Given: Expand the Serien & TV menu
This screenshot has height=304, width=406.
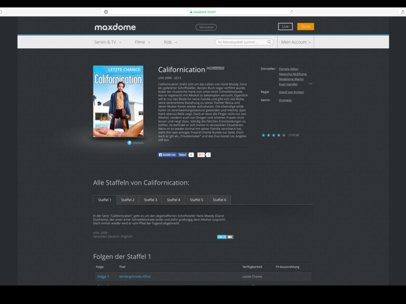Looking at the screenshot, I should (108, 42).
